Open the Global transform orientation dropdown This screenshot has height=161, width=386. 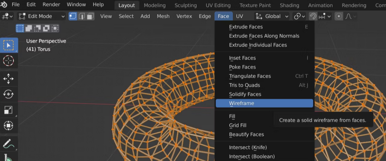point(272,16)
